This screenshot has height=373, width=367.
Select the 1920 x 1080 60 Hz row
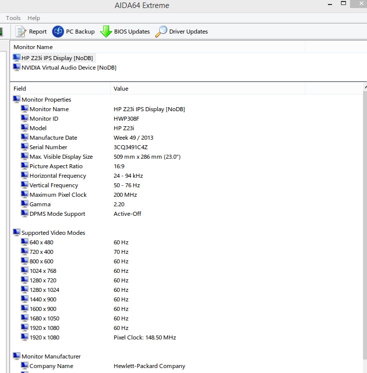[45, 328]
